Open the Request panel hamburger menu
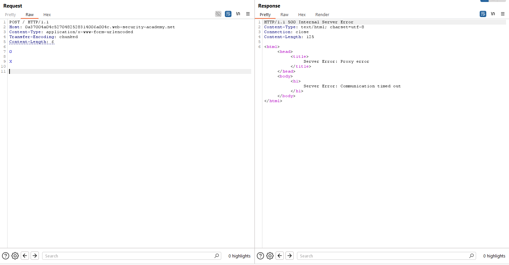The image size is (509, 265). click(x=248, y=14)
